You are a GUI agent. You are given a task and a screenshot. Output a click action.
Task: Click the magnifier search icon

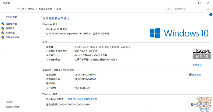208,9
